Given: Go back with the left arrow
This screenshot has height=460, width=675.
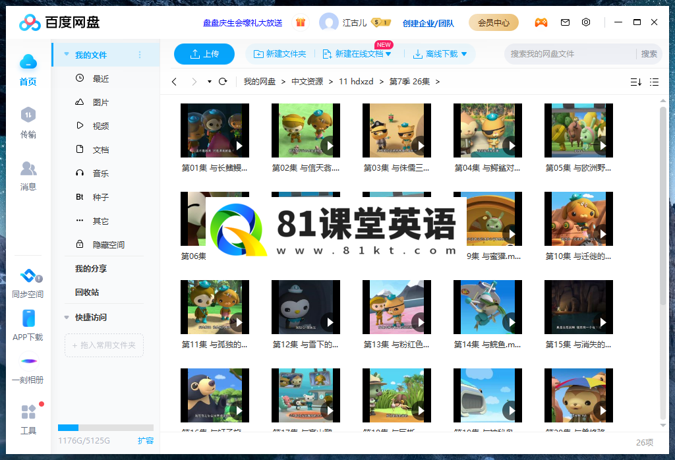Looking at the screenshot, I should tap(174, 81).
